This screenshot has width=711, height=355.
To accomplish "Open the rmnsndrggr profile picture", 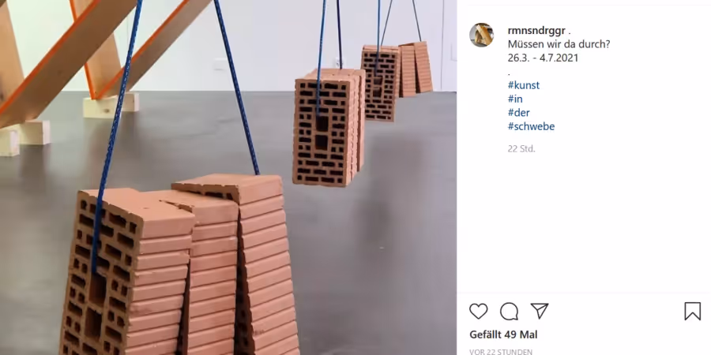I will (481, 35).
